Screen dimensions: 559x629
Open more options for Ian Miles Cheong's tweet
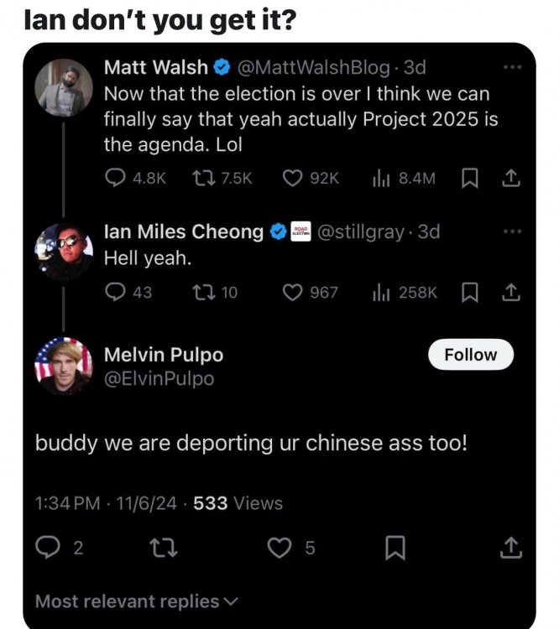tap(511, 231)
